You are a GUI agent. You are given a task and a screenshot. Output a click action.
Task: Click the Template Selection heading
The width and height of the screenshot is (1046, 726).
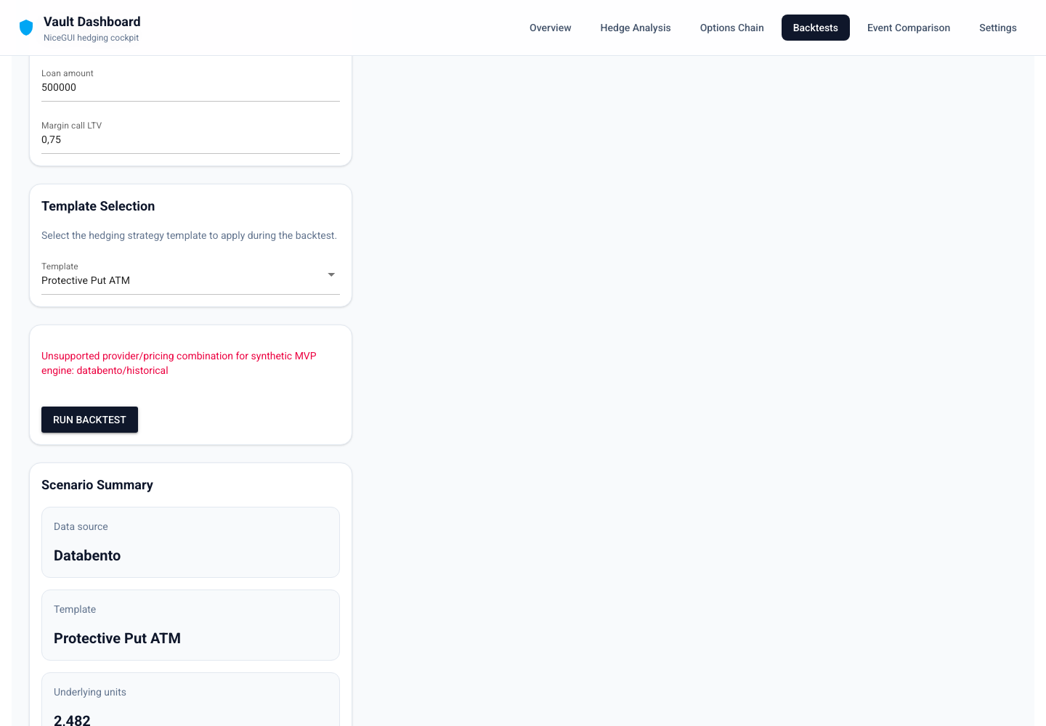pos(98,206)
